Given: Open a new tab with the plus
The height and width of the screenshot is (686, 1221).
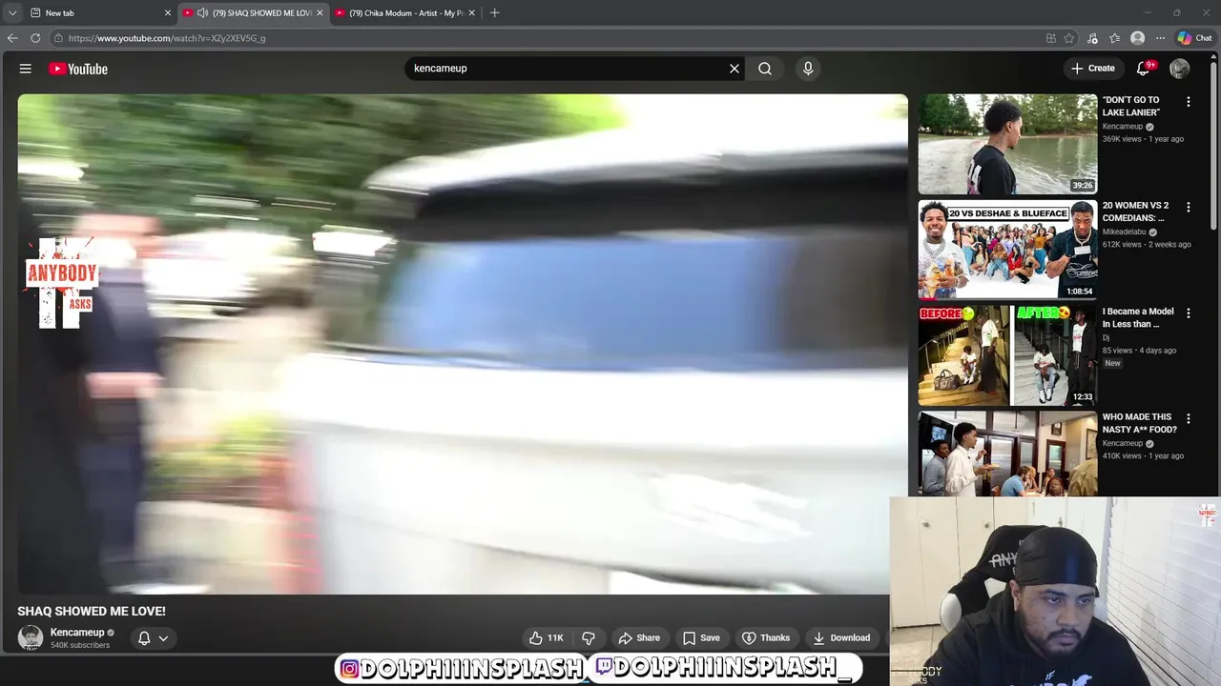Looking at the screenshot, I should 494,13.
